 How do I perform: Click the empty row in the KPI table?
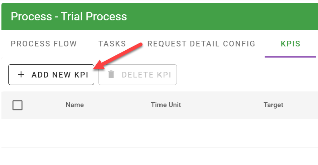point(159,133)
